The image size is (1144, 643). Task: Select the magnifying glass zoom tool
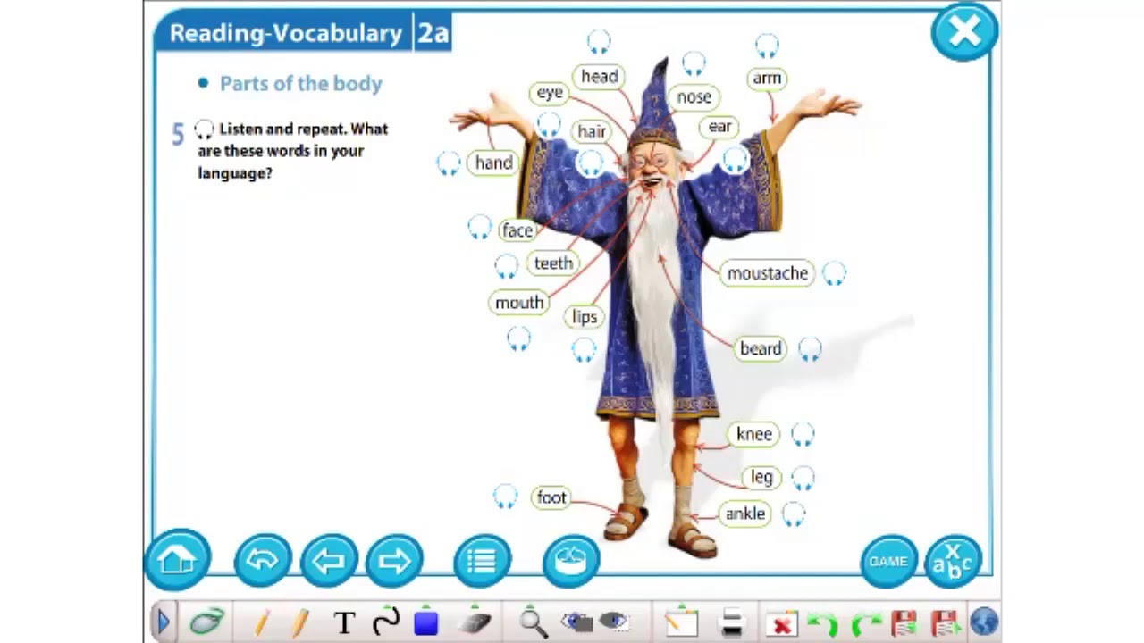534,622
